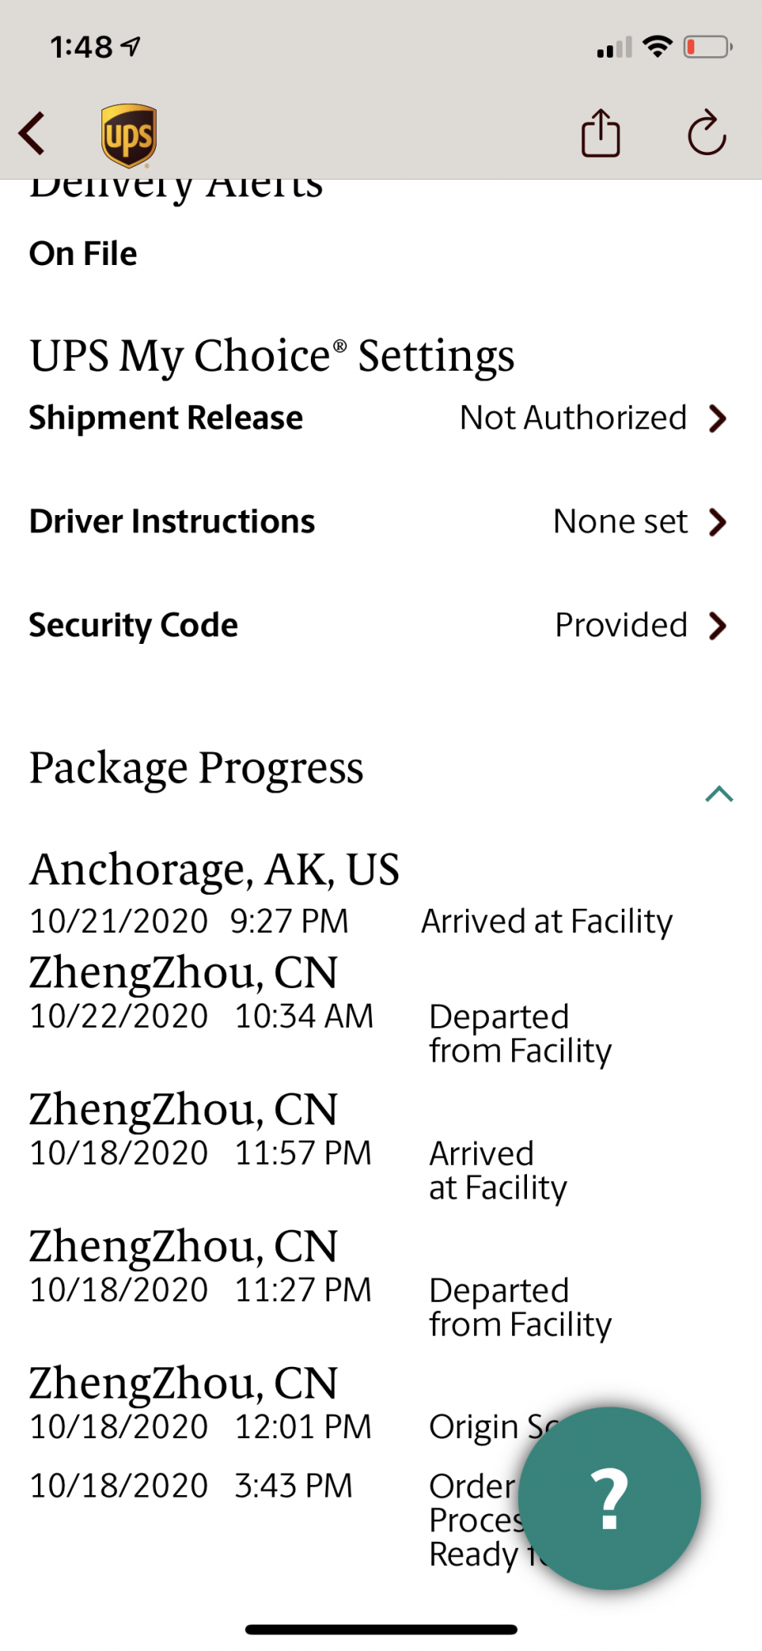Tap the battery status icon
762x1651 pixels.
708,47
